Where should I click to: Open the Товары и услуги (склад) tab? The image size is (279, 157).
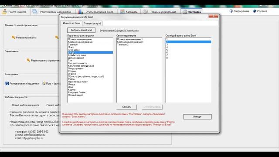[160, 12]
